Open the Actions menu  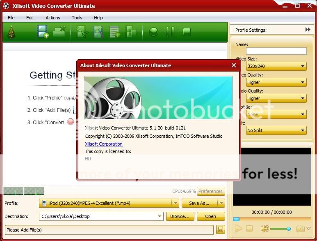(53, 18)
